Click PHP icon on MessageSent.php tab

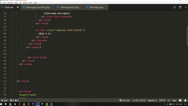[58, 7]
